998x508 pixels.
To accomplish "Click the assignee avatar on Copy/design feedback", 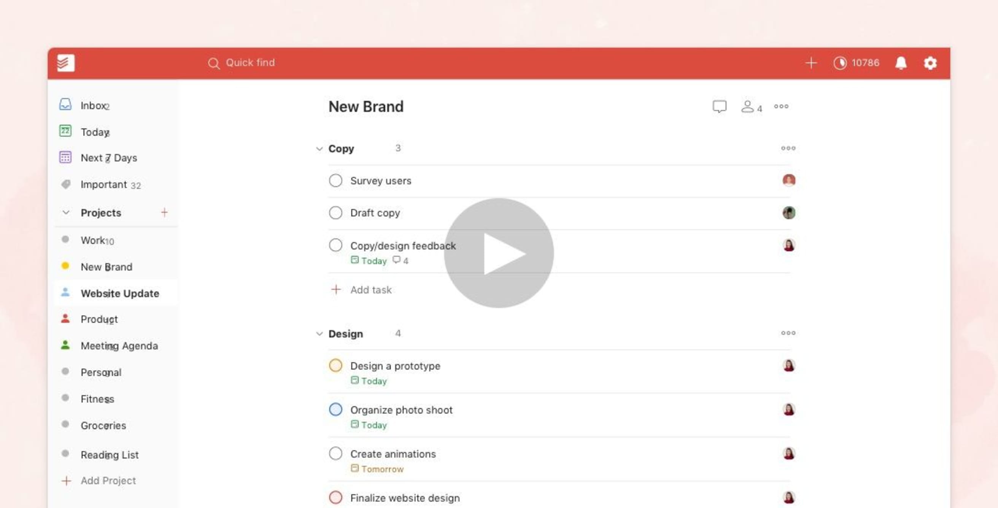I will click(x=789, y=245).
